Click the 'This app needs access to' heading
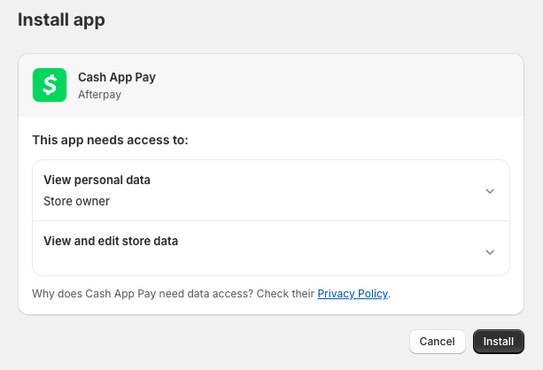Screen dimensions: 543x370 tap(110, 140)
